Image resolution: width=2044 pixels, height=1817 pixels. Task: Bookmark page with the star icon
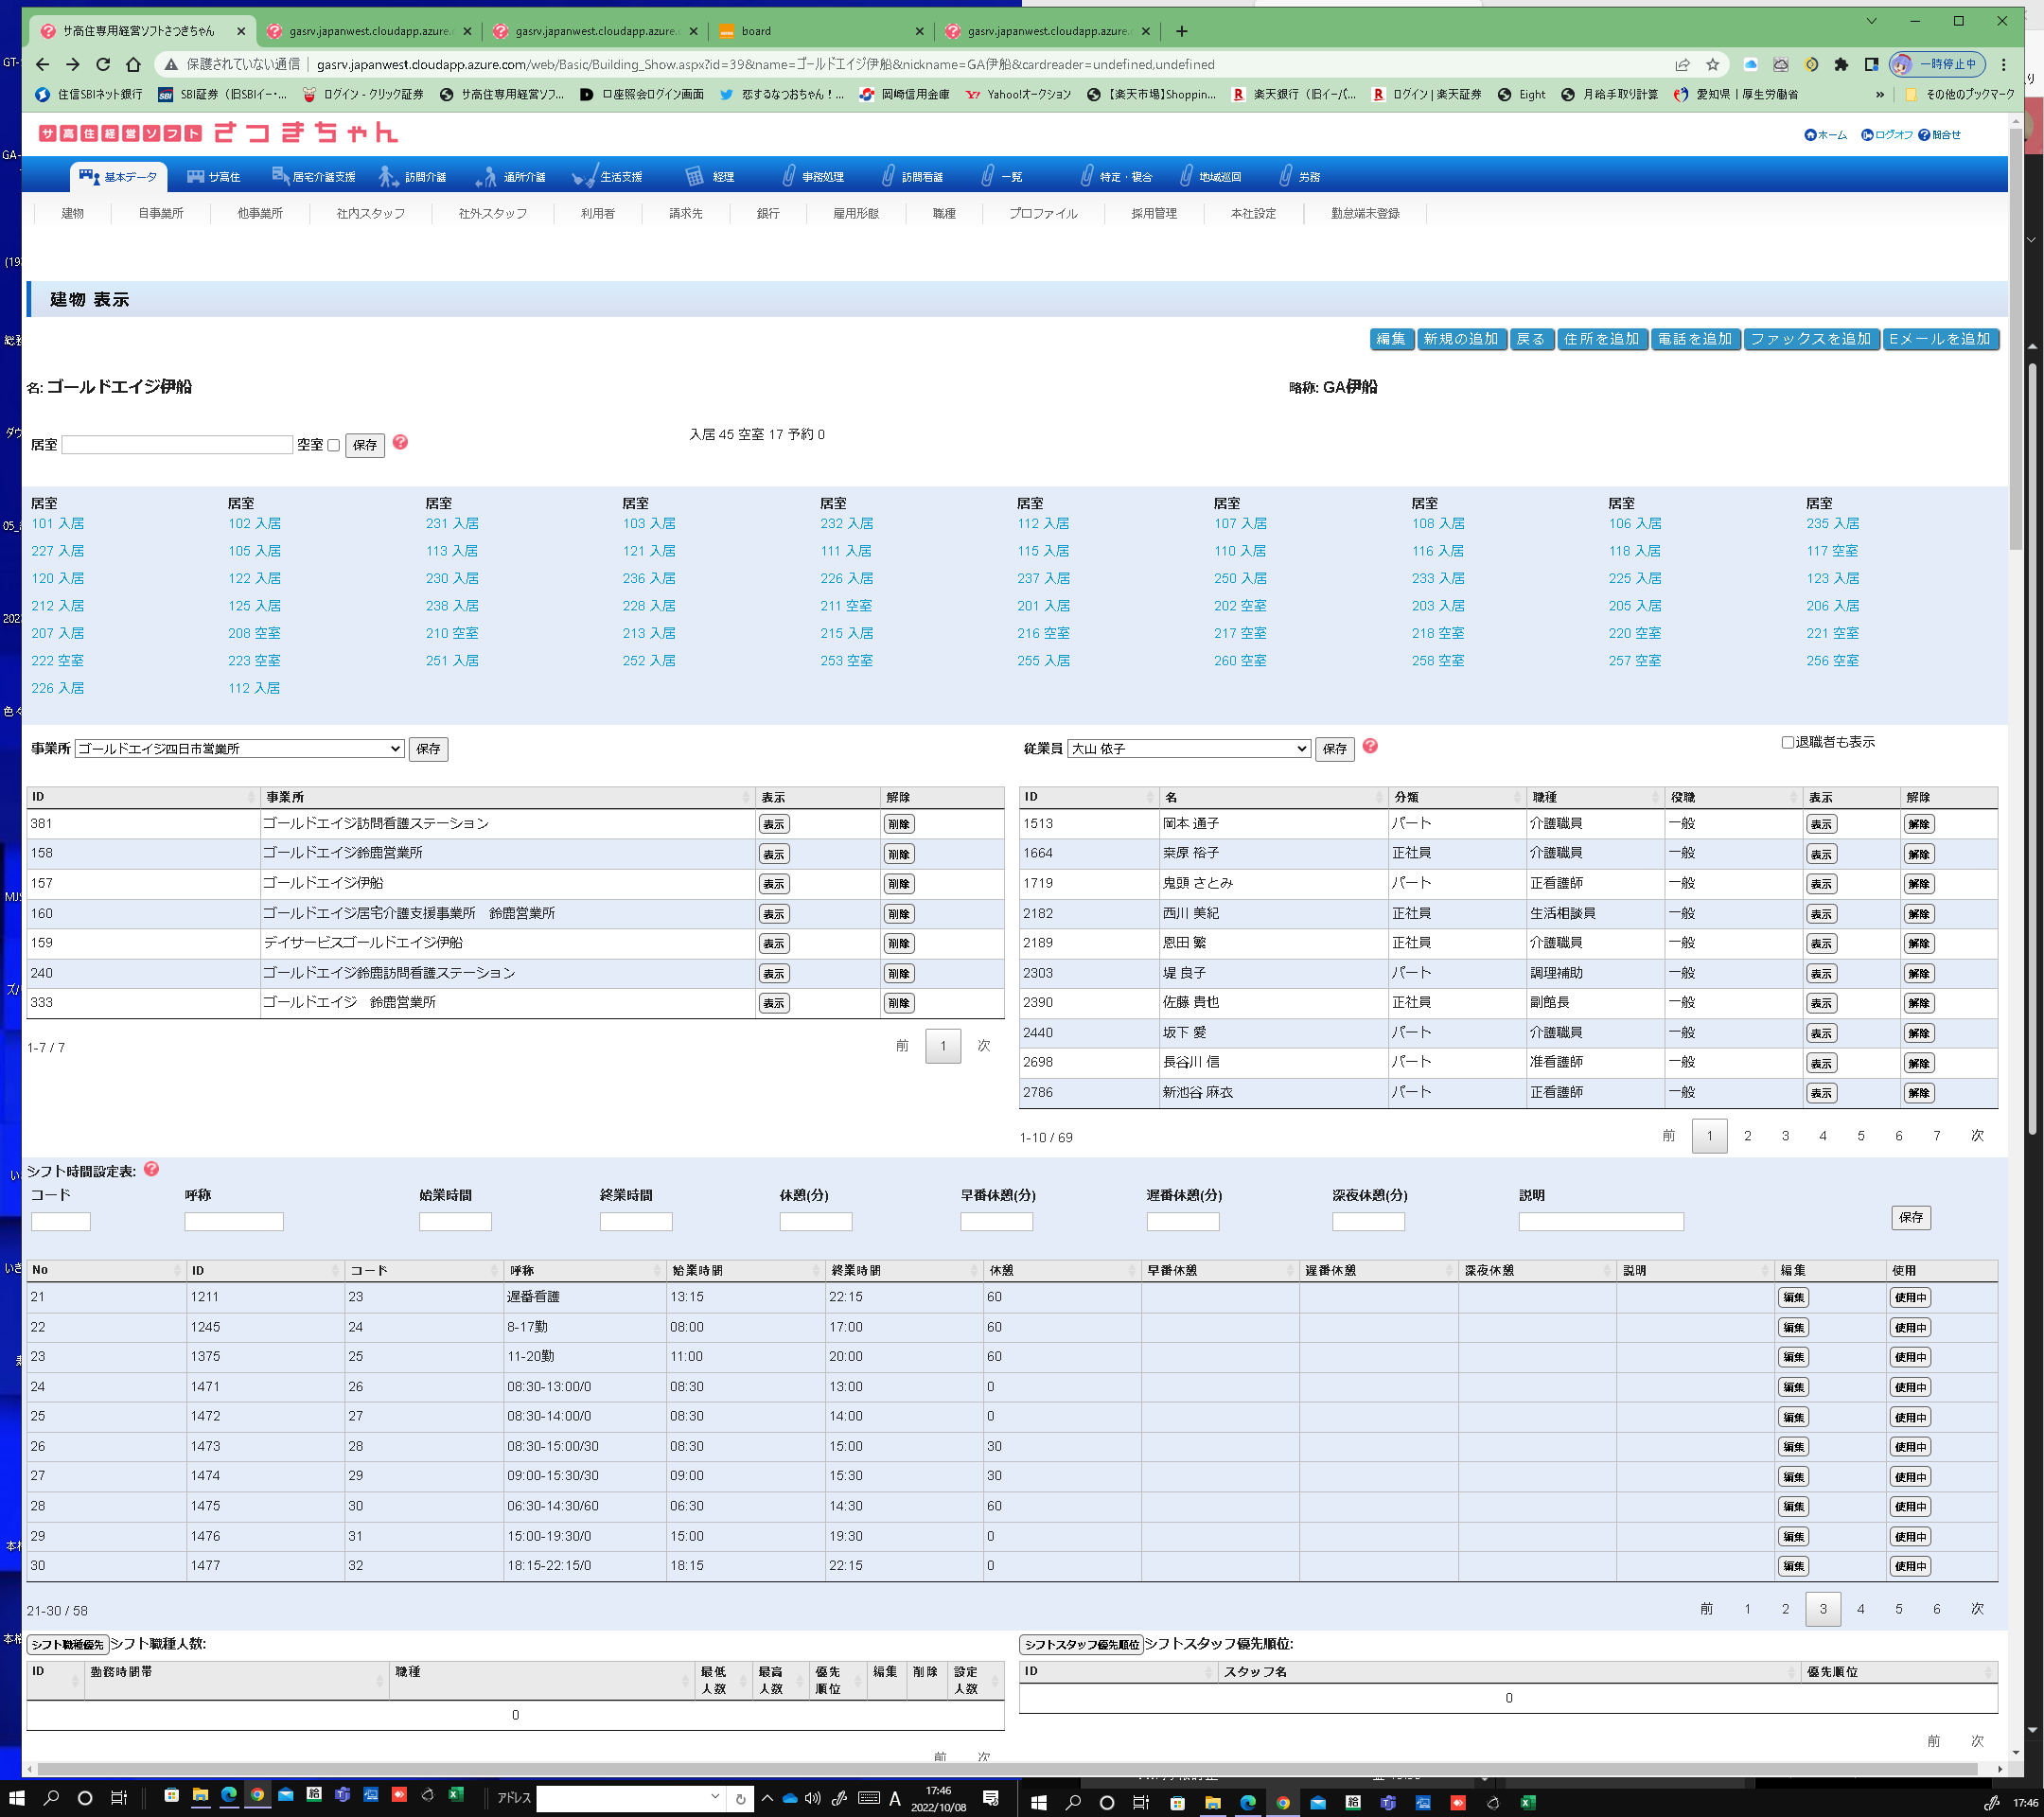tap(1712, 64)
